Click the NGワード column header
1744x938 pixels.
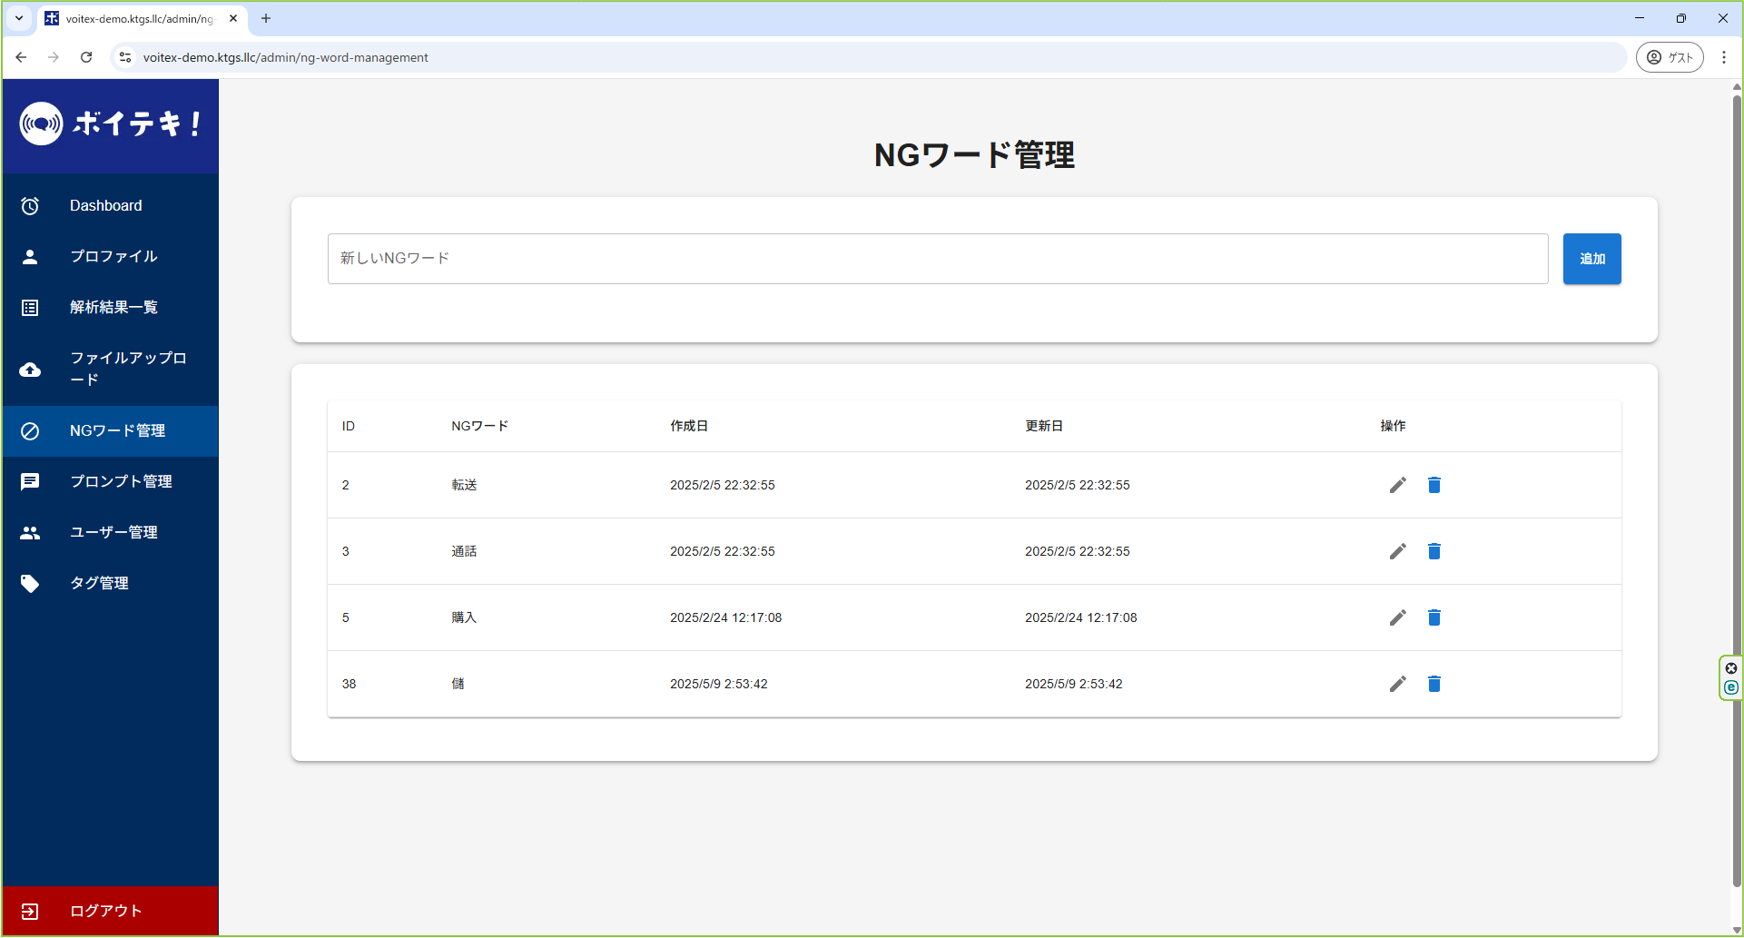coord(480,426)
